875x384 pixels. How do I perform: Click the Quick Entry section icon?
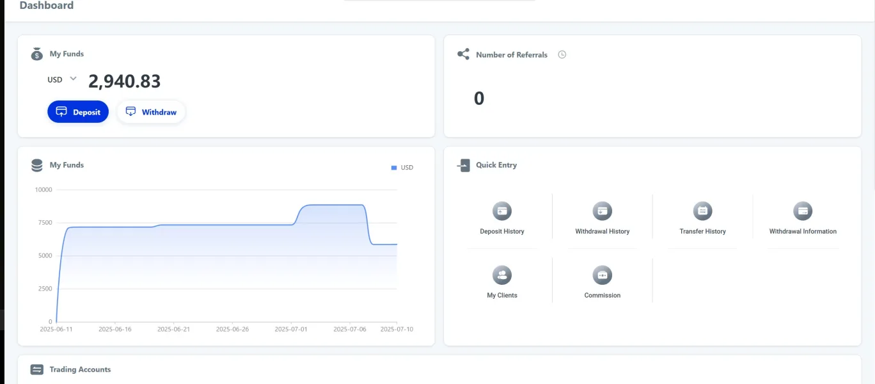(x=463, y=165)
